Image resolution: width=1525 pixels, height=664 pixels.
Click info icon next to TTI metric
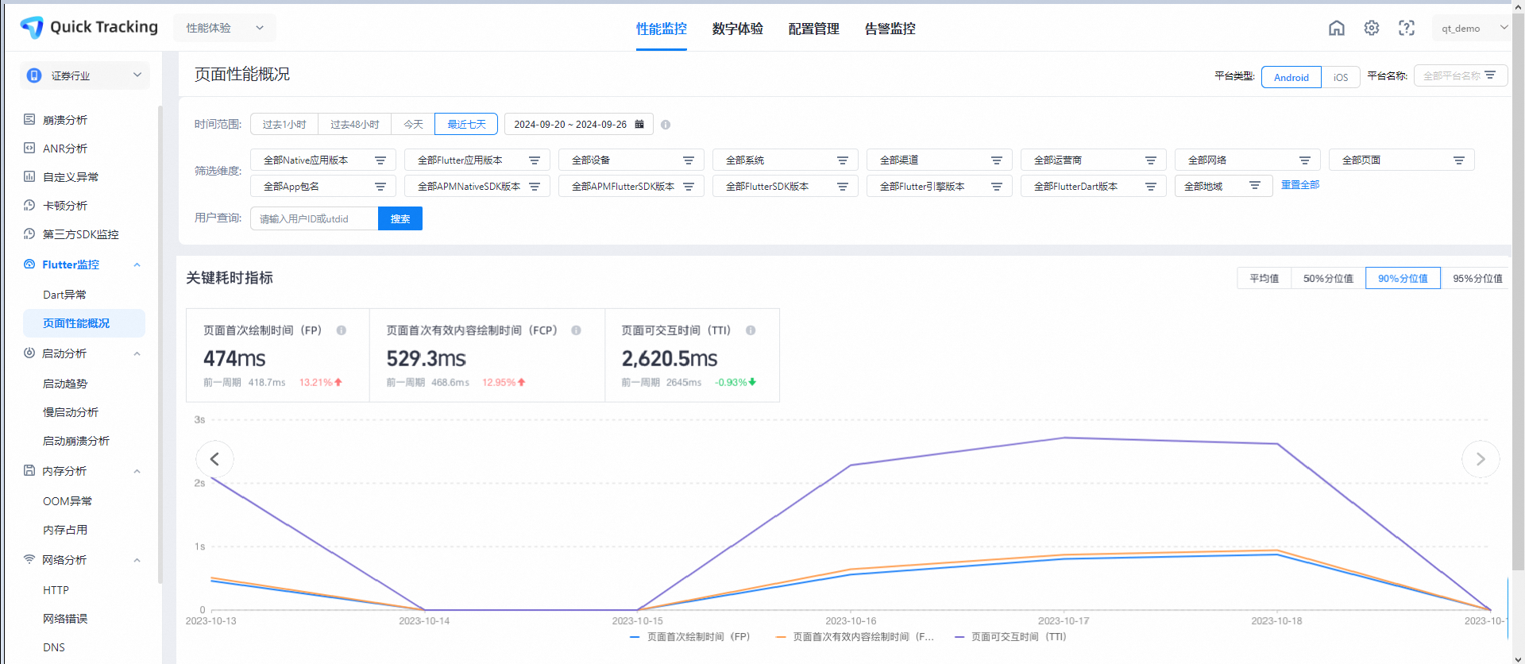(x=751, y=330)
